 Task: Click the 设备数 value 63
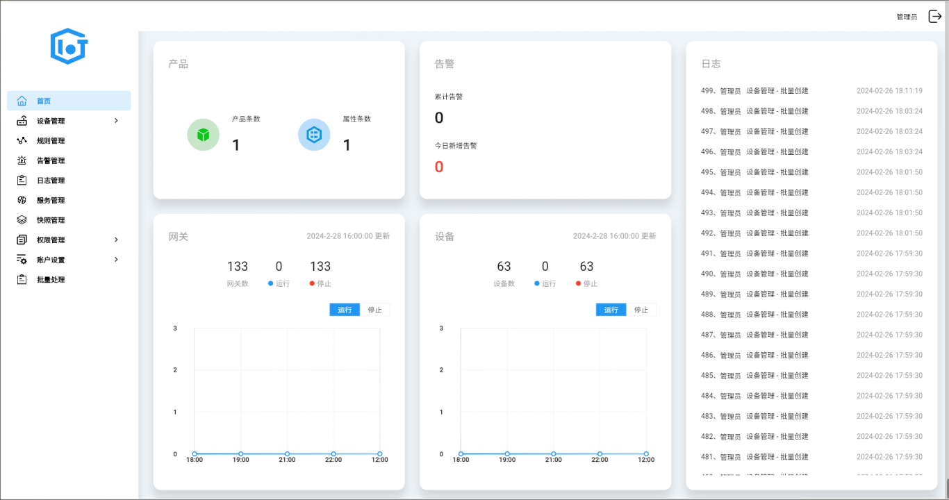click(x=504, y=267)
